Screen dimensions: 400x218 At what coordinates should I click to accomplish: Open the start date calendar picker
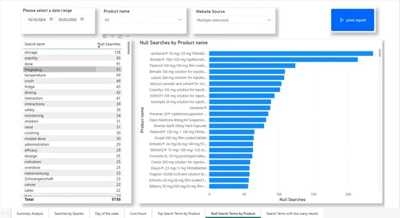click(x=51, y=19)
